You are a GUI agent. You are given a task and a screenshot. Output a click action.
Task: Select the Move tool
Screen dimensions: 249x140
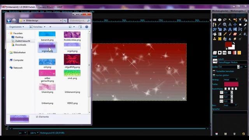click(x=235, y=24)
